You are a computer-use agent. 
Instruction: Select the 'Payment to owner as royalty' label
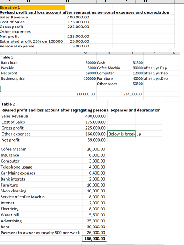[x=40, y=233]
